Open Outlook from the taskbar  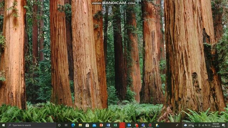[129, 125]
